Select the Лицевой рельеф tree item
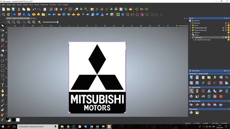 coord(200,28)
